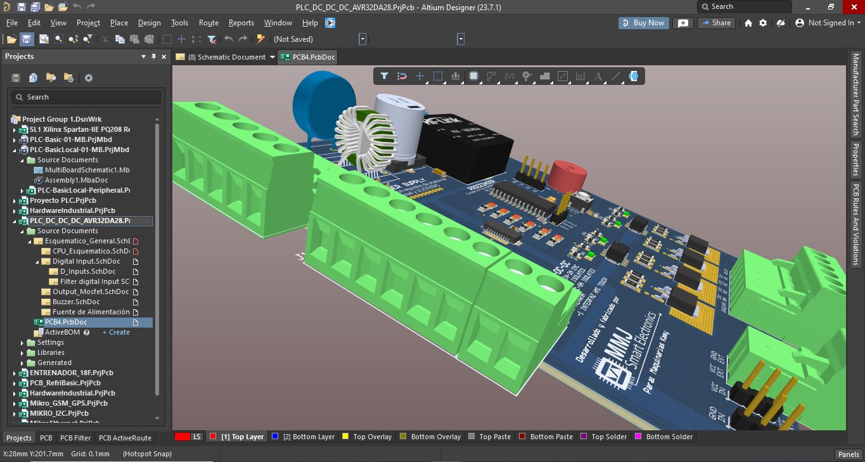Click Undo arrow in main toolbar
This screenshot has height=462, width=865.
[x=229, y=39]
